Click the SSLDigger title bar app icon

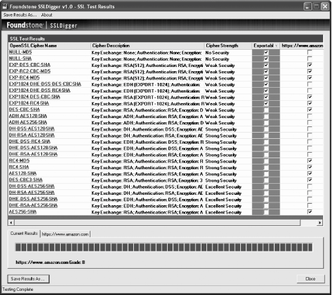[5, 6]
